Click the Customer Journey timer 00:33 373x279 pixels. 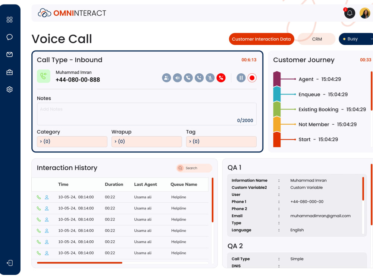click(366, 60)
